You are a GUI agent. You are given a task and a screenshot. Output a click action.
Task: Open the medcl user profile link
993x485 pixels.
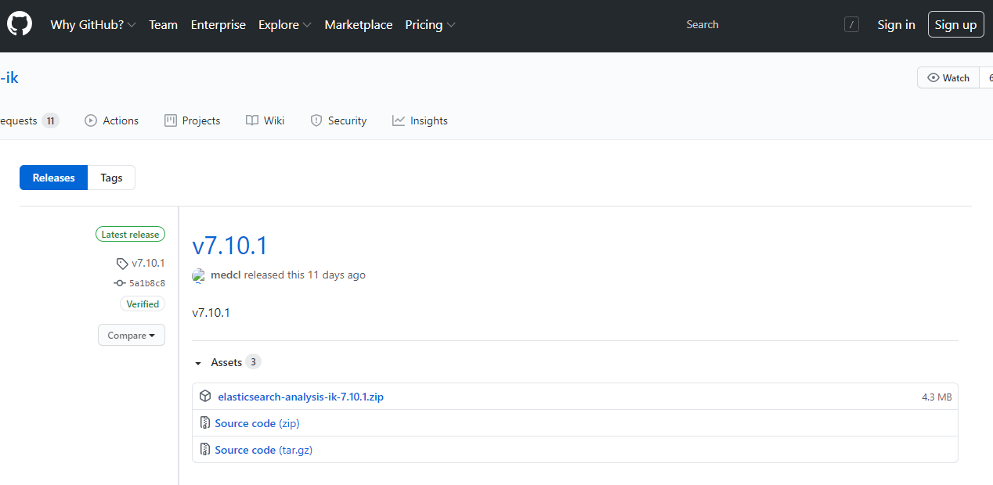pos(226,275)
